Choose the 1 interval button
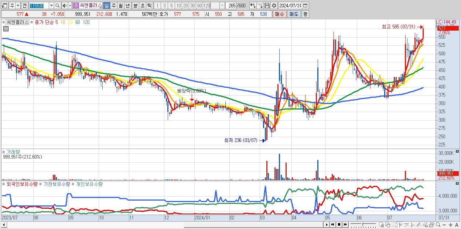 pyautogui.click(x=157, y=6)
